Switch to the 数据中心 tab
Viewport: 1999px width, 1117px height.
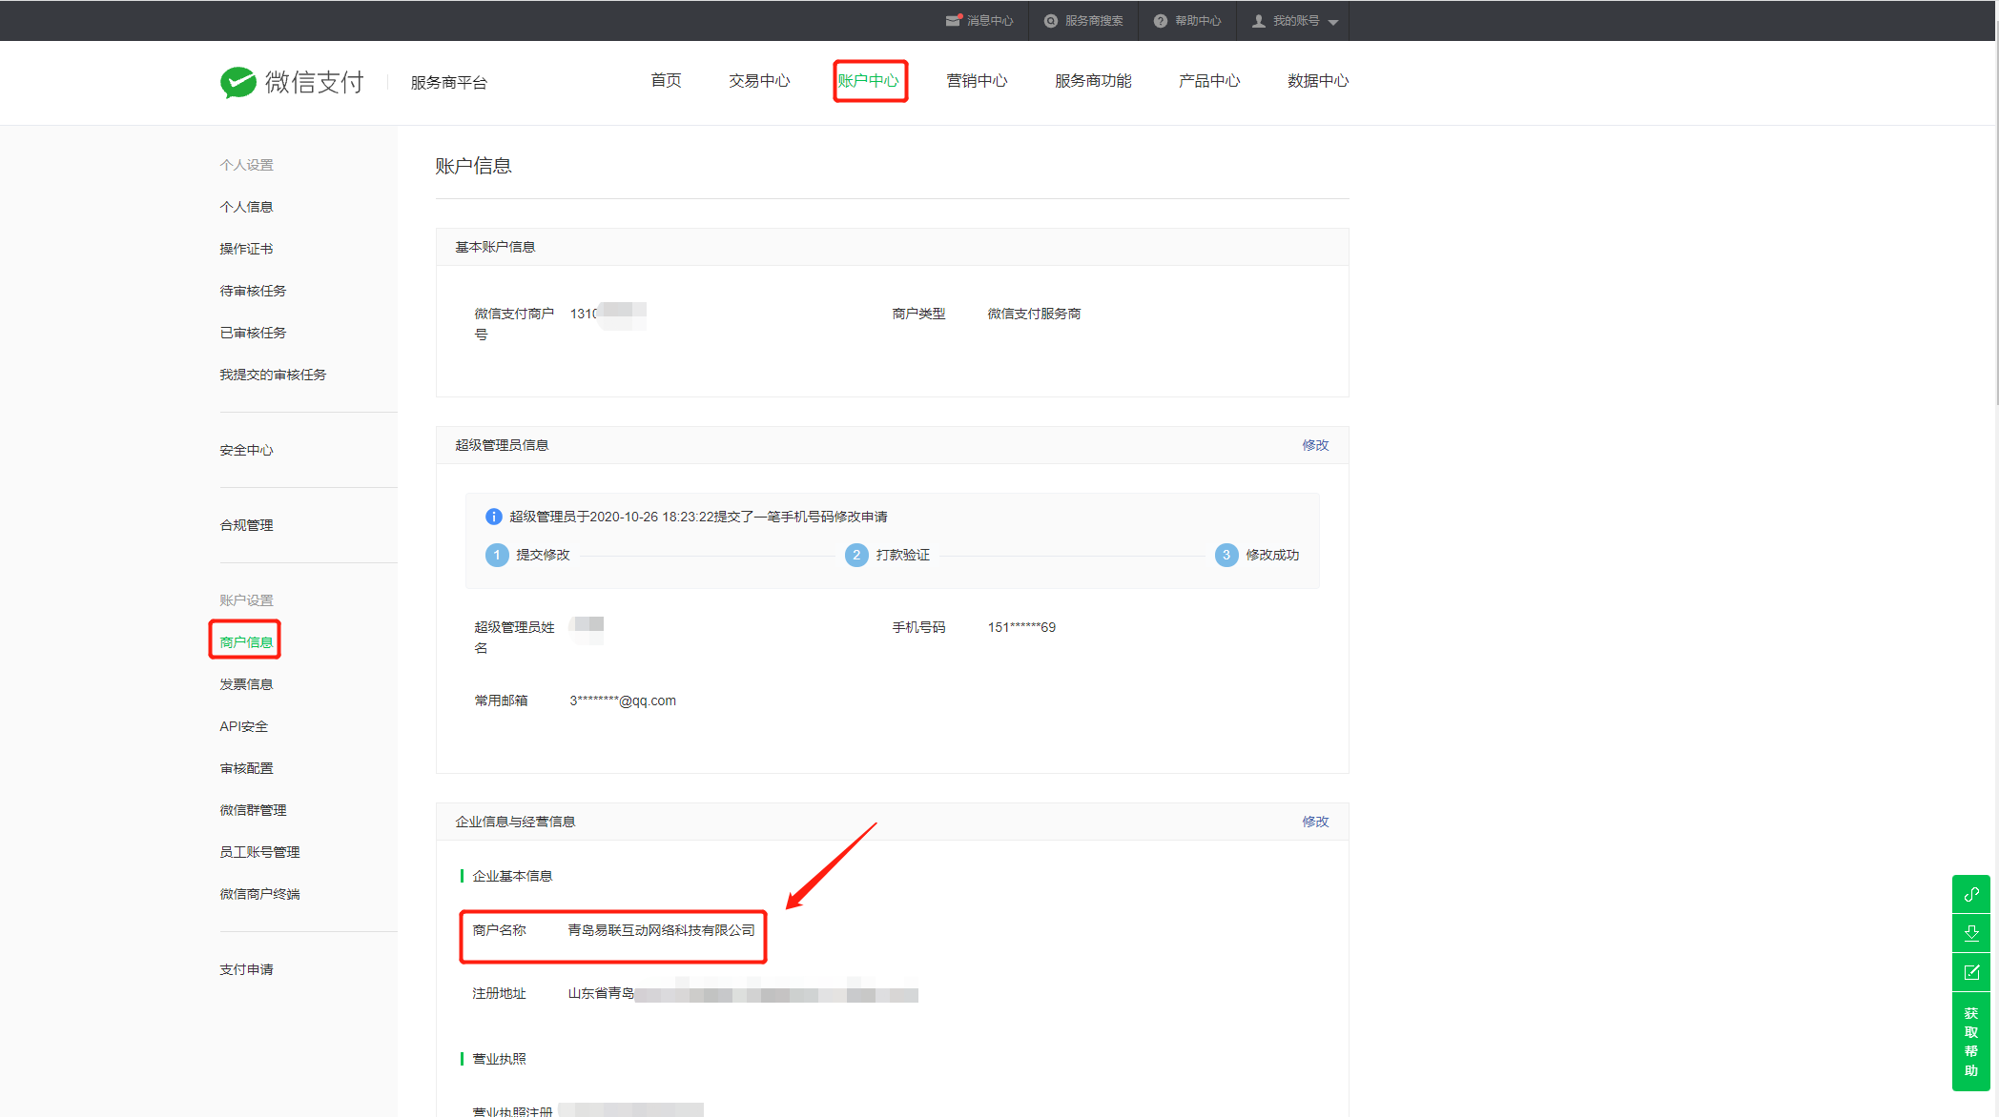point(1318,81)
